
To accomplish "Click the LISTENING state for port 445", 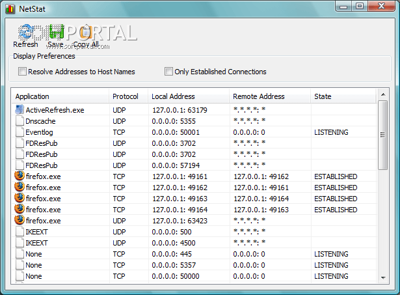I will 331,254.
